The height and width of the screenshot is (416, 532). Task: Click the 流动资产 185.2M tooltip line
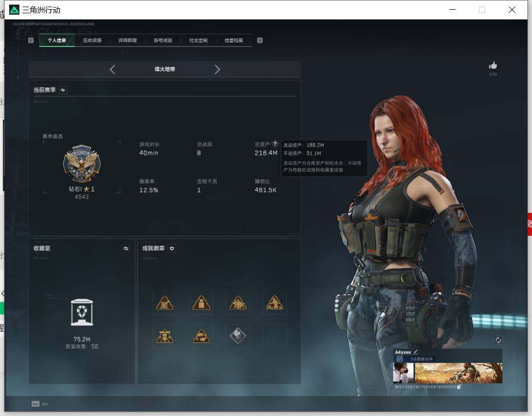pos(304,145)
